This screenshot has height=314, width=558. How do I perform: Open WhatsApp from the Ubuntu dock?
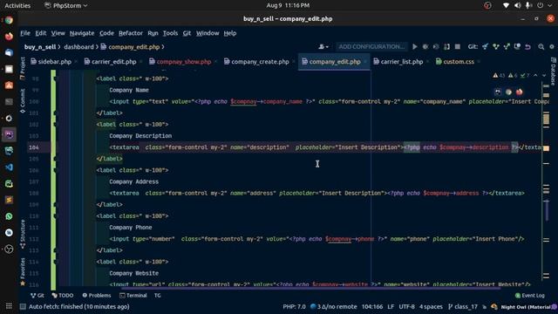[x=9, y=216]
